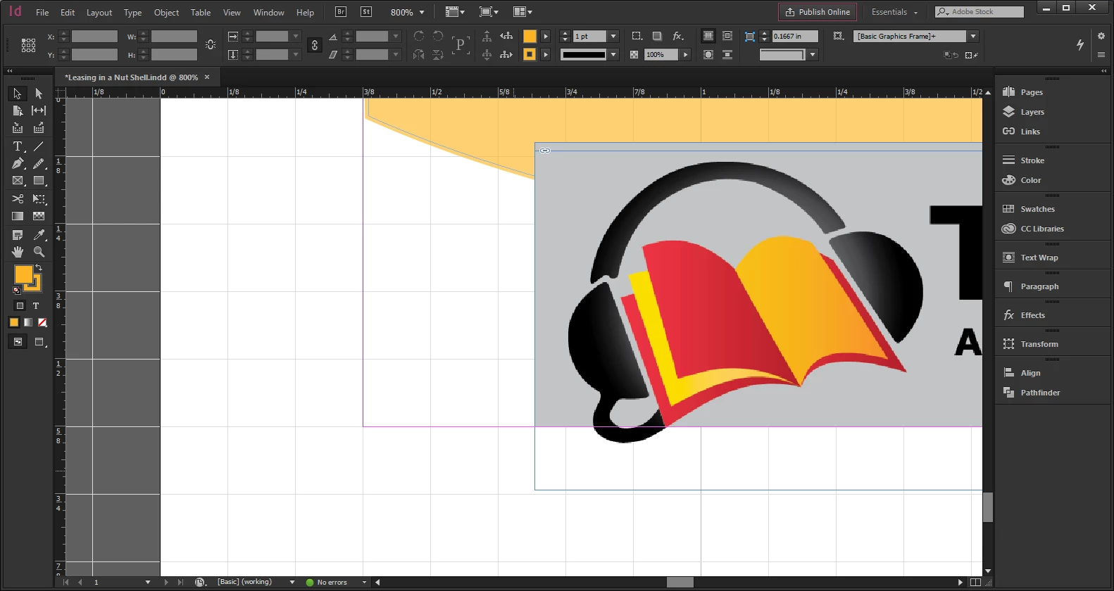Click the Publish Online button
This screenshot has width=1114, height=591.
click(x=818, y=12)
